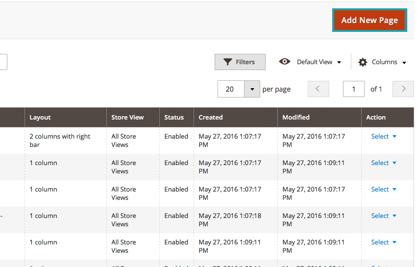Click the Add New Page button
Viewport: 417px width, 267px height.
click(x=369, y=20)
